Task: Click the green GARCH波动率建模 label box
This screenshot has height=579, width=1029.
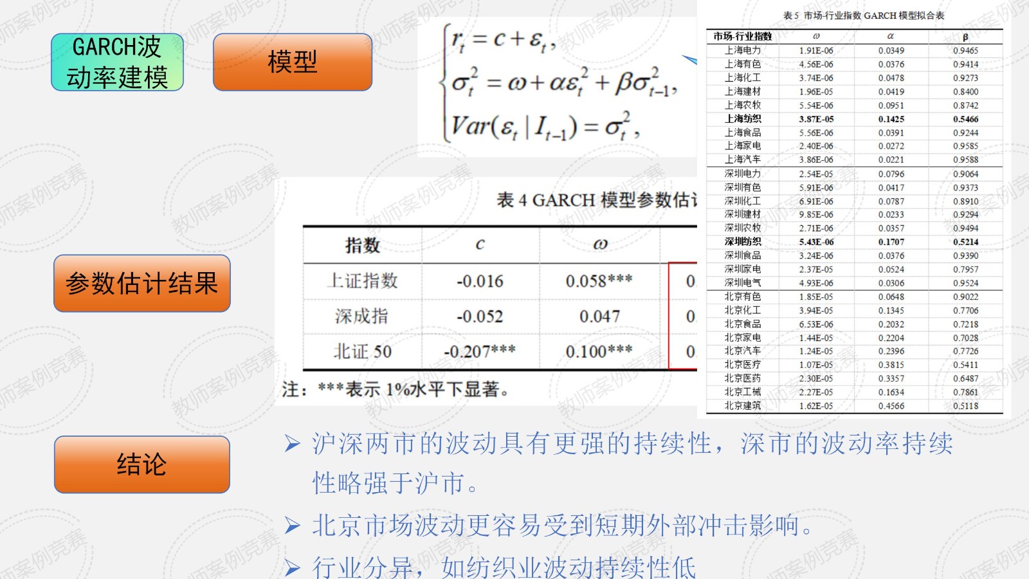Action: tap(117, 62)
